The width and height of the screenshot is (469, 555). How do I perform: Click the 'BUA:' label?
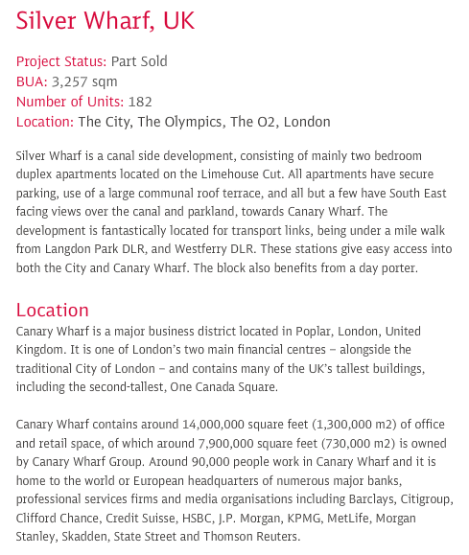coord(32,81)
